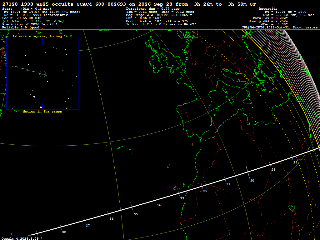Click the circled target star in finder chart
Screen dimensions: 320x240
click(42, 74)
